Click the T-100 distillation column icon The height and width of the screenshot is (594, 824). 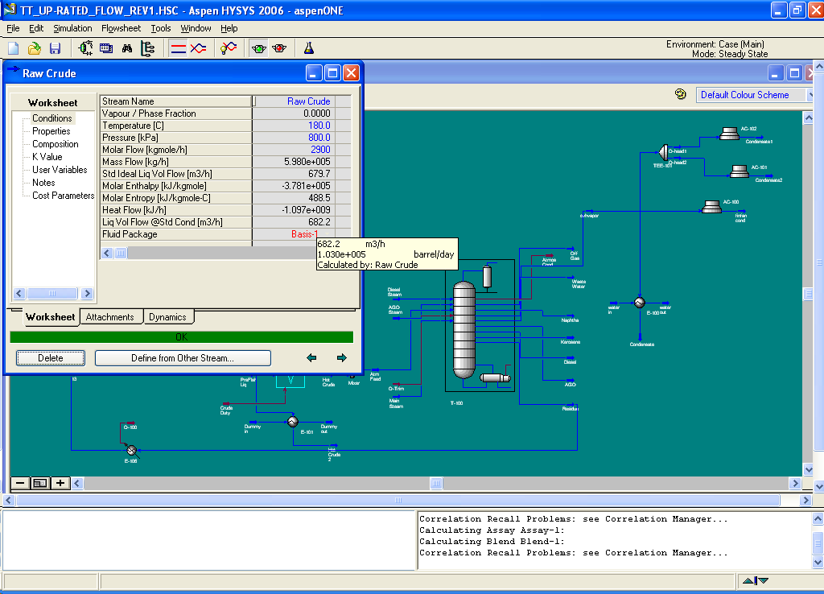click(x=464, y=330)
